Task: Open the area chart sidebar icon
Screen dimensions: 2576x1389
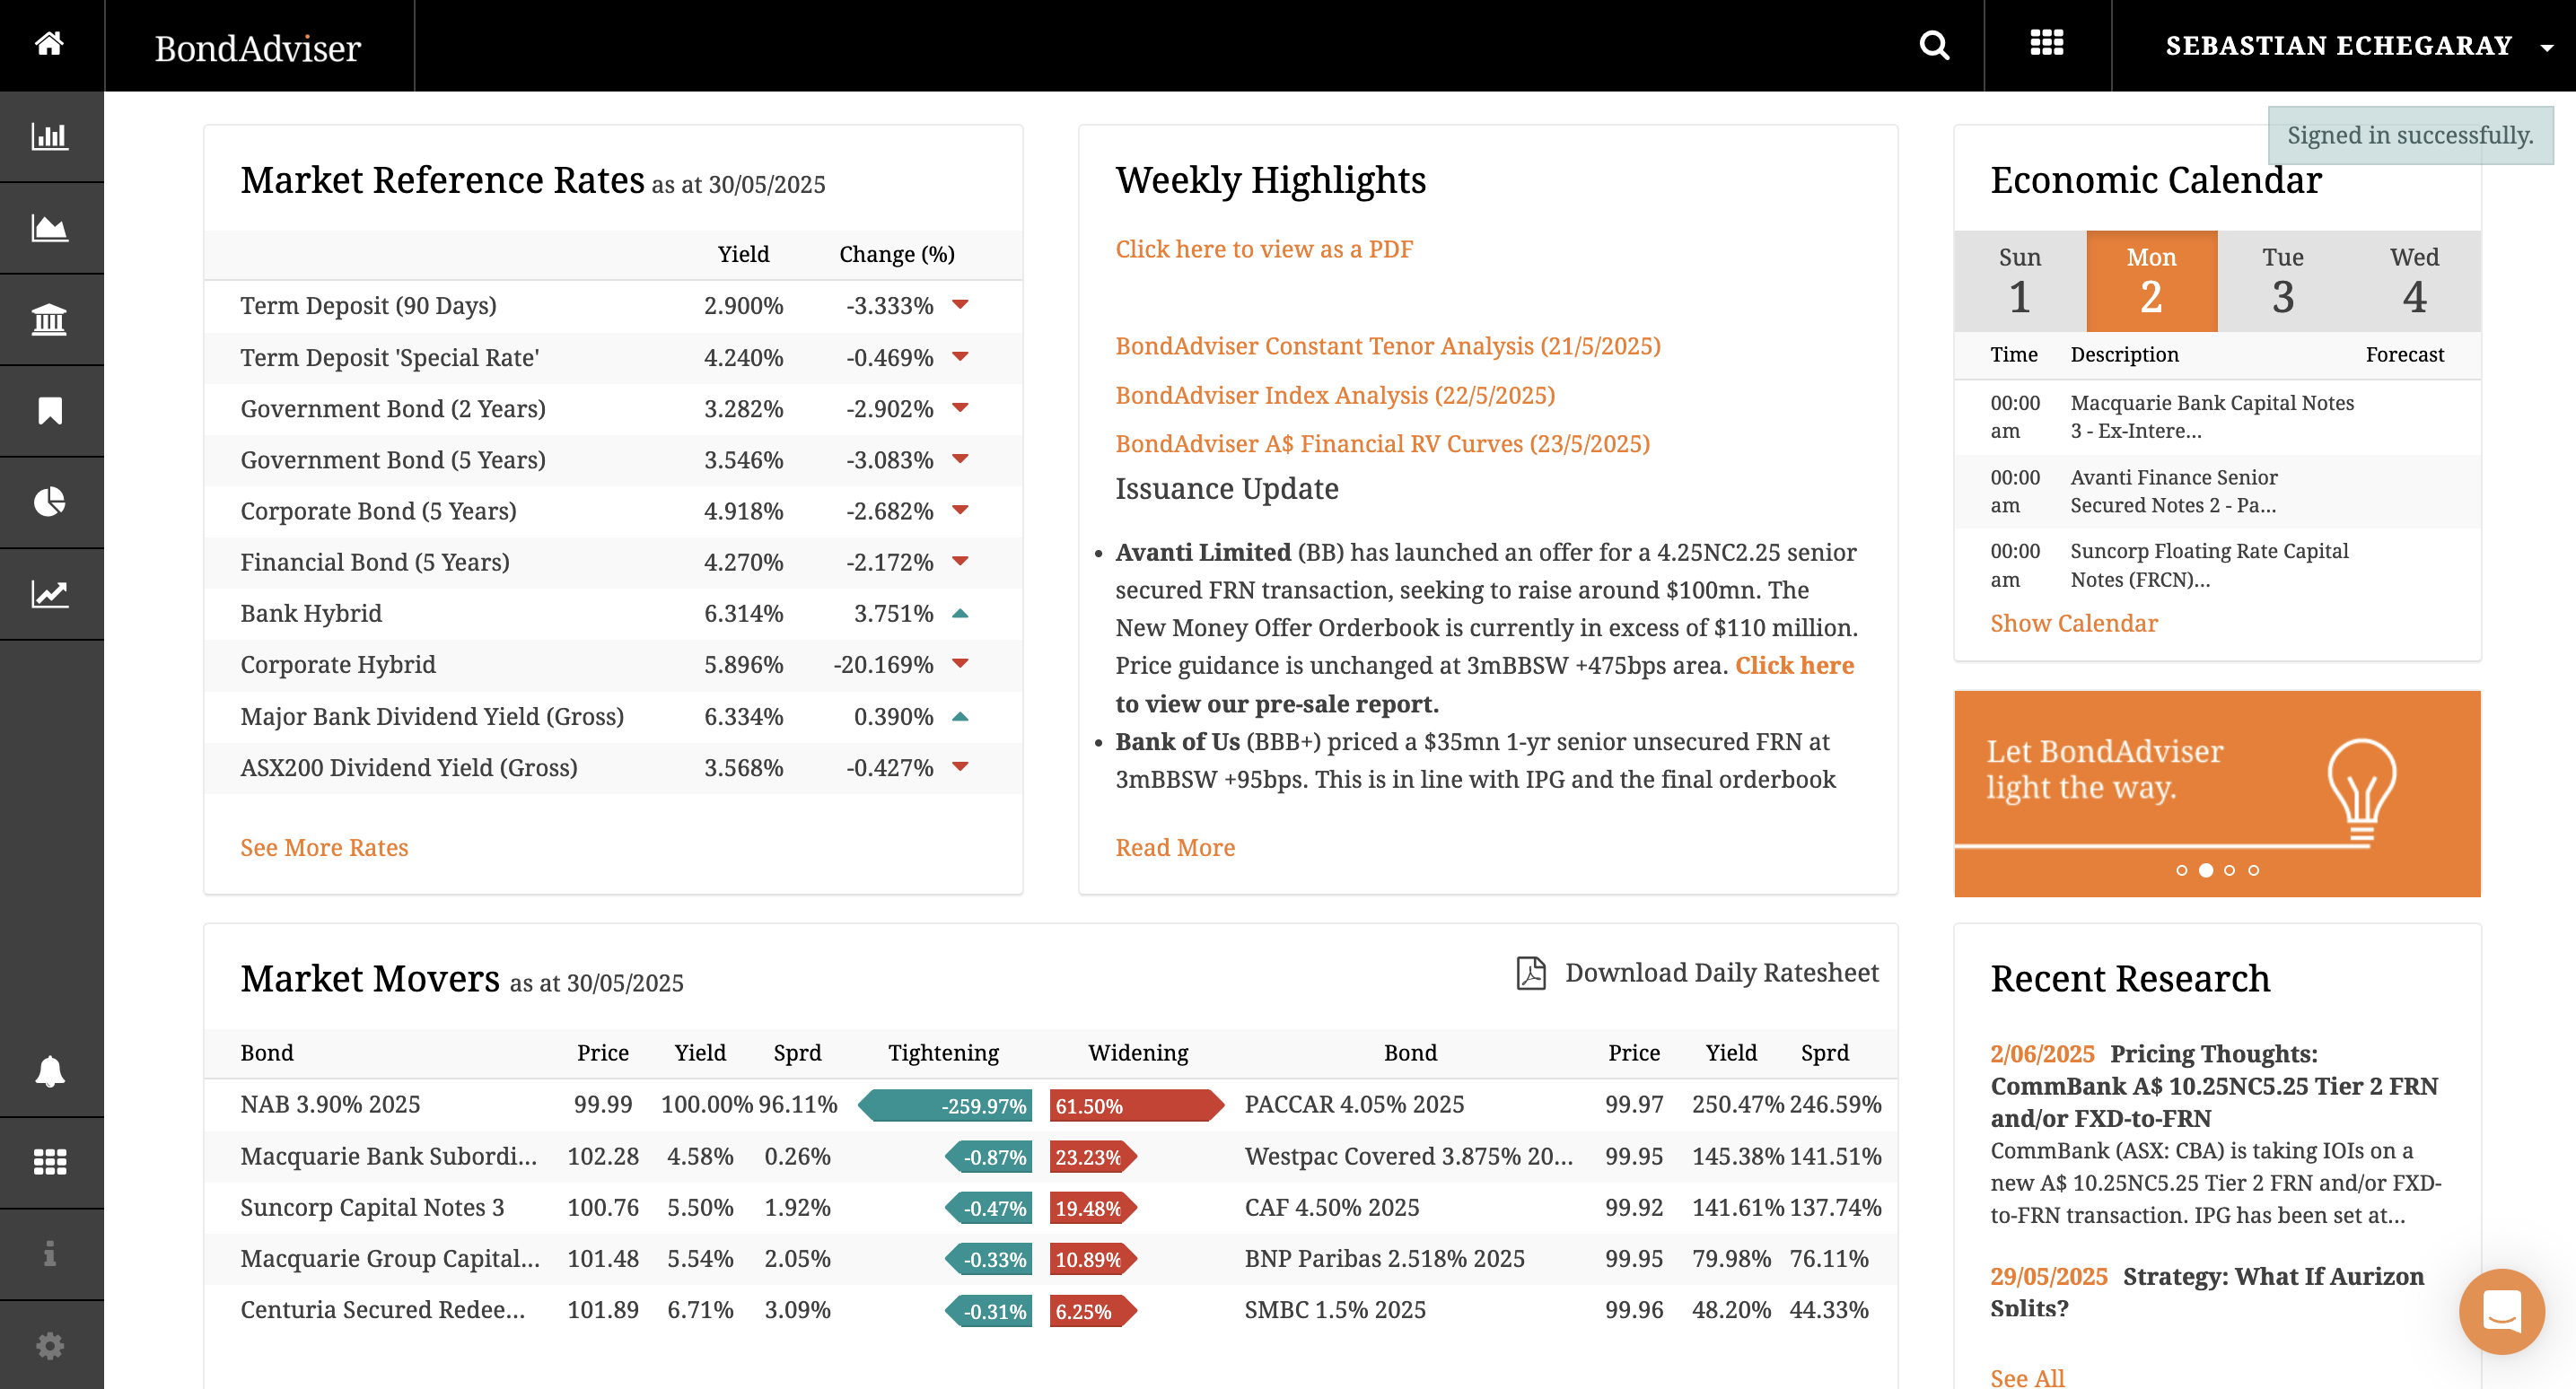Action: (49, 228)
